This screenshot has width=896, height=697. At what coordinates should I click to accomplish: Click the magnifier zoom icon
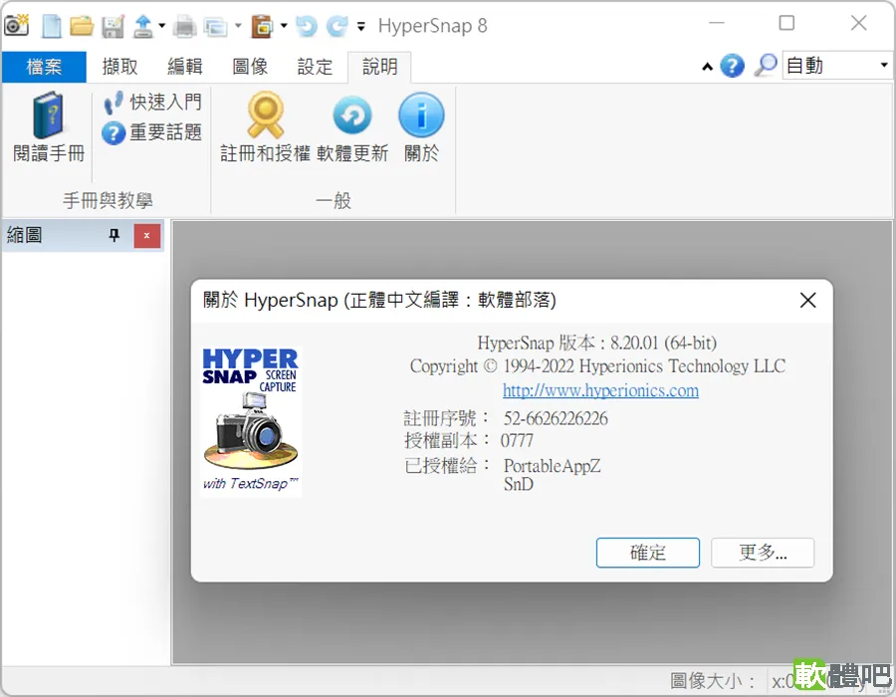(766, 65)
